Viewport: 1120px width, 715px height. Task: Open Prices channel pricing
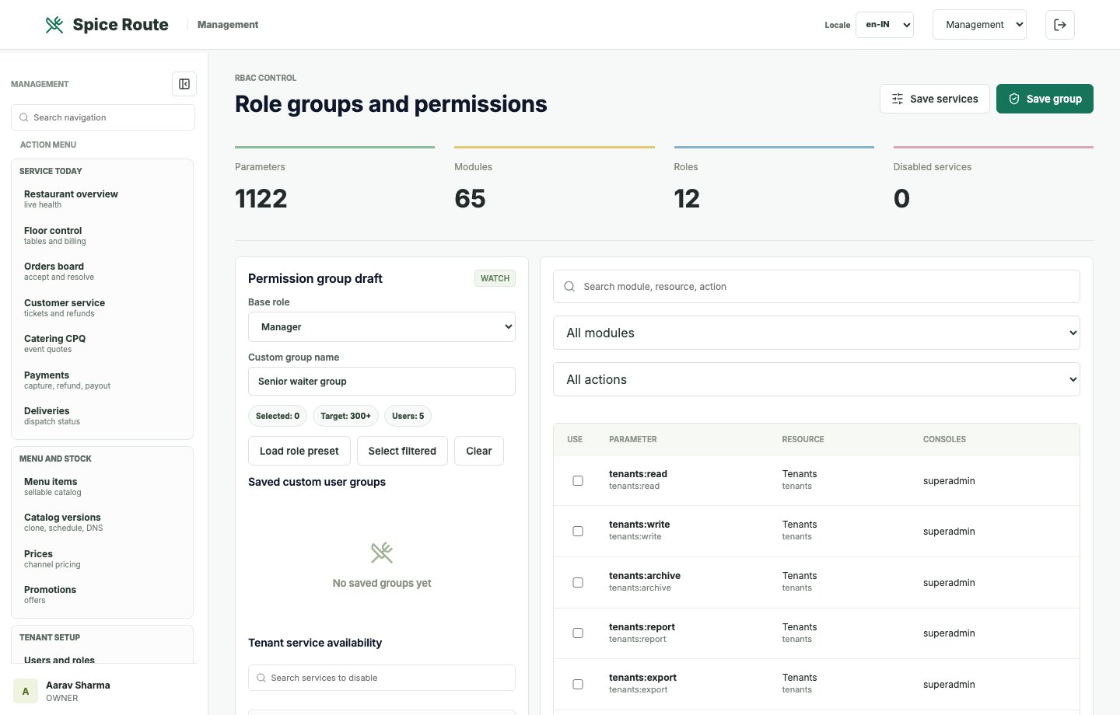pyautogui.click(x=102, y=559)
